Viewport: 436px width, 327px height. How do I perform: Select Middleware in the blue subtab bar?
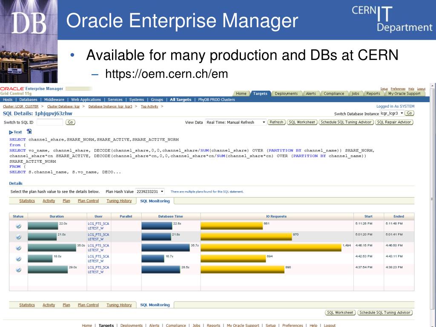click(54, 100)
